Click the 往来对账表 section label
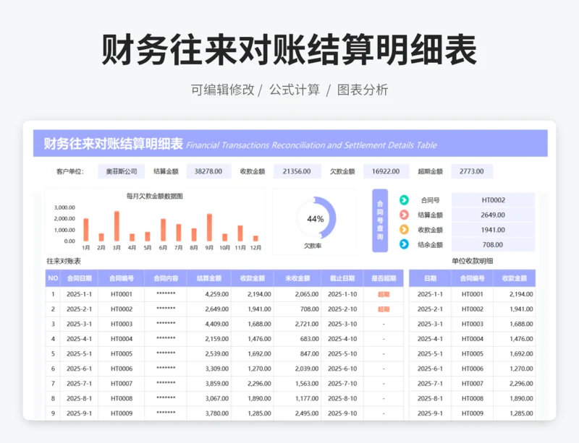The width and height of the screenshot is (579, 443). 64,261
